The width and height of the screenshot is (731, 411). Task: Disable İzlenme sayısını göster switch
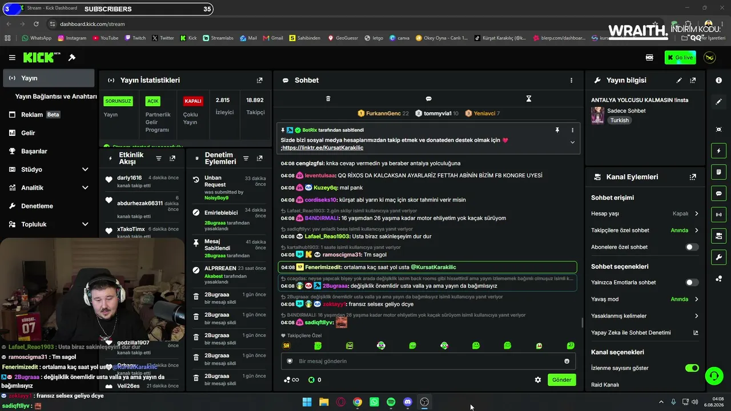click(692, 368)
